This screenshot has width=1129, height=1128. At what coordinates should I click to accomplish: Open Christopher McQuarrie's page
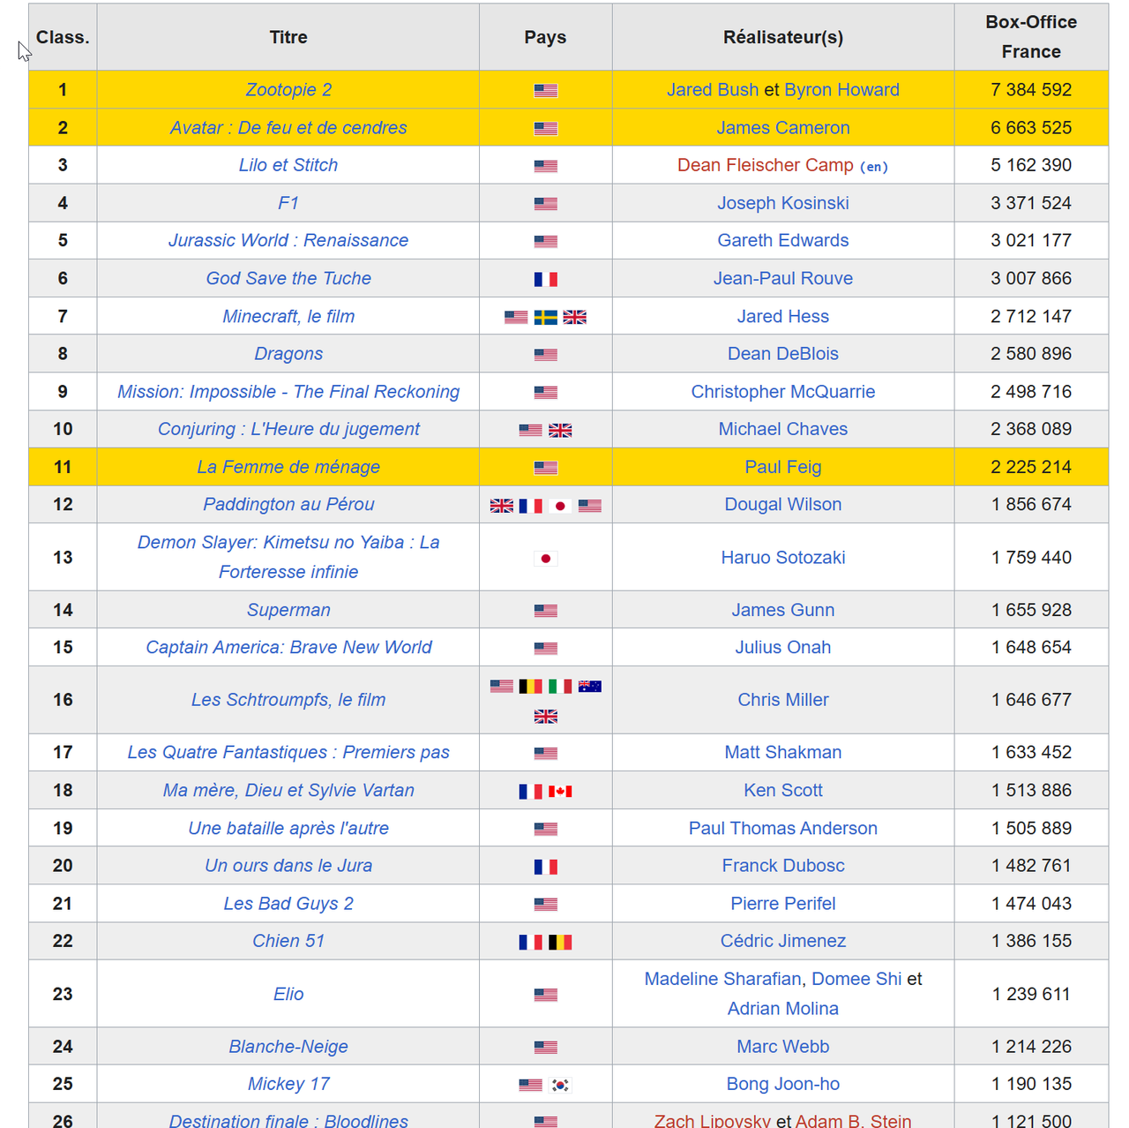click(x=783, y=392)
